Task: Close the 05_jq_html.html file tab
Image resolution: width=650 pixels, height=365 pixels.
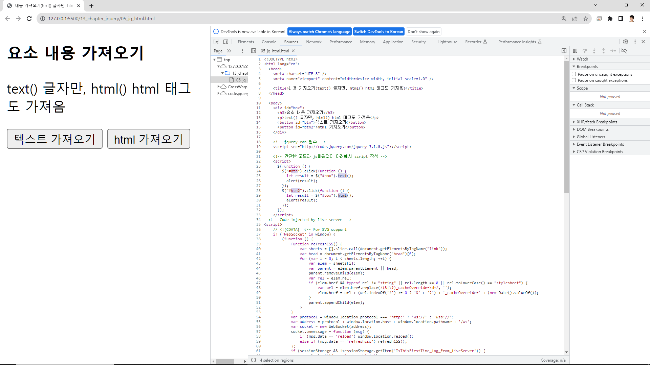Action: [x=293, y=51]
